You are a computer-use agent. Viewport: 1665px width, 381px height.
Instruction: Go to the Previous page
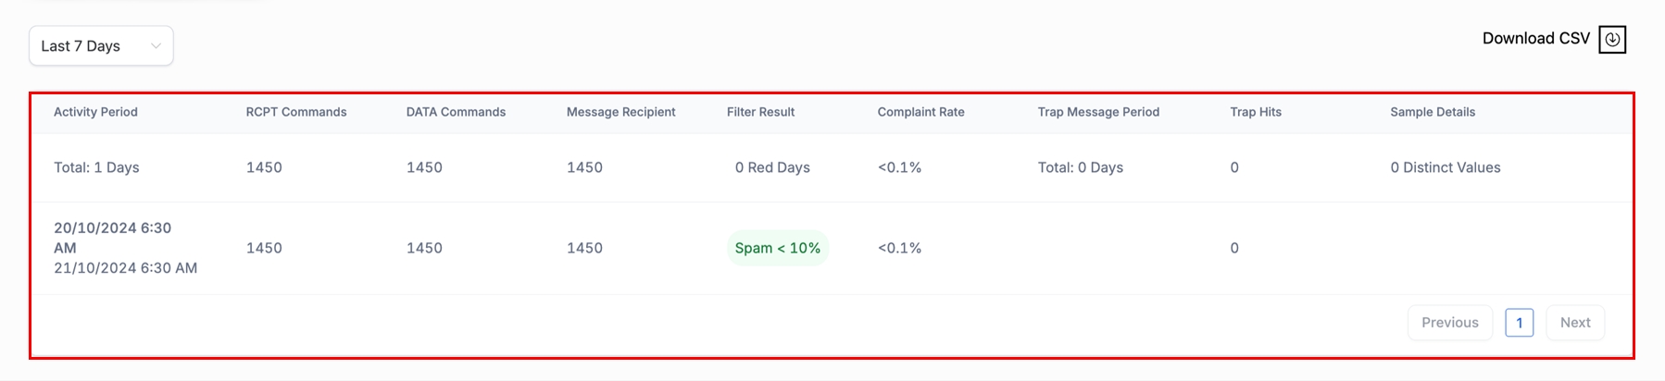point(1449,323)
